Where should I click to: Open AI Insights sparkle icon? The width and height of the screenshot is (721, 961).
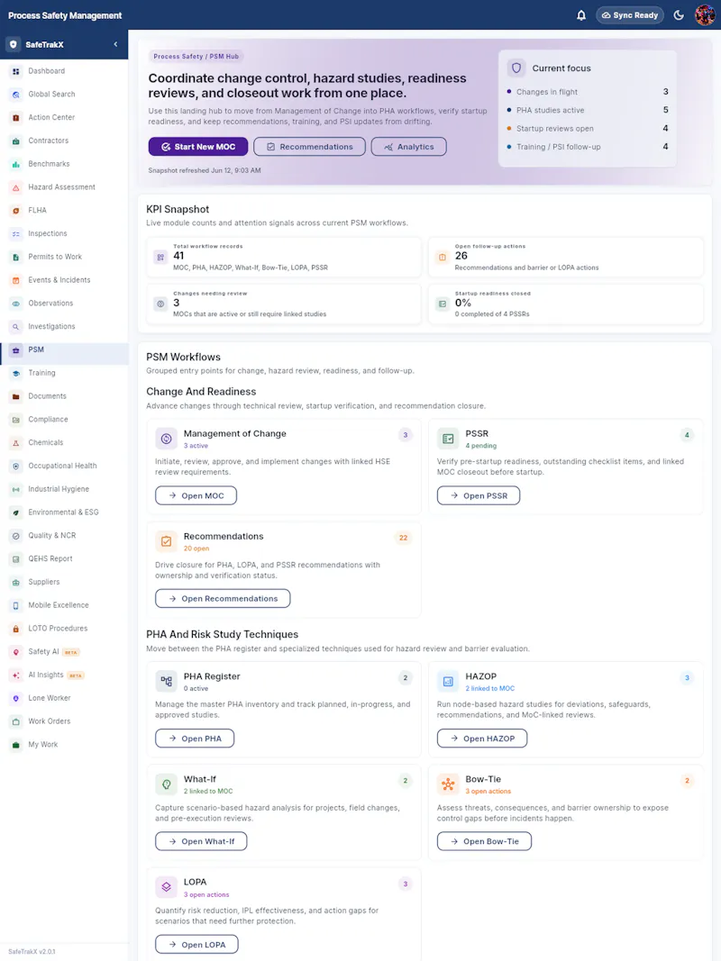[16, 675]
